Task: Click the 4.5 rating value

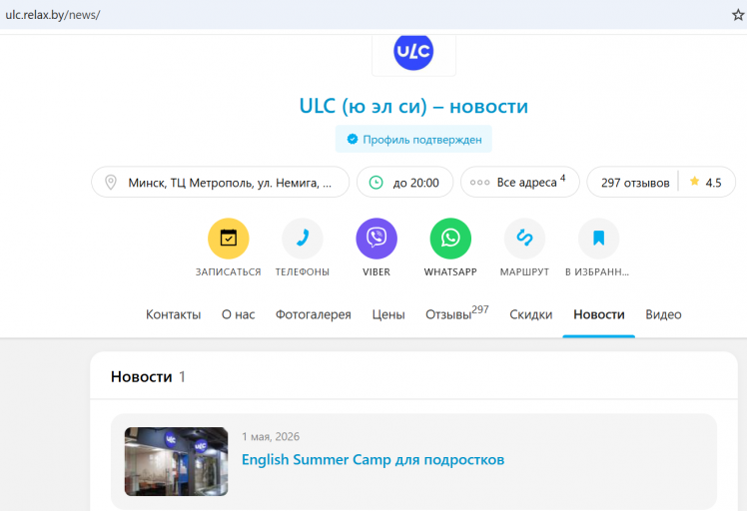Action: (713, 183)
